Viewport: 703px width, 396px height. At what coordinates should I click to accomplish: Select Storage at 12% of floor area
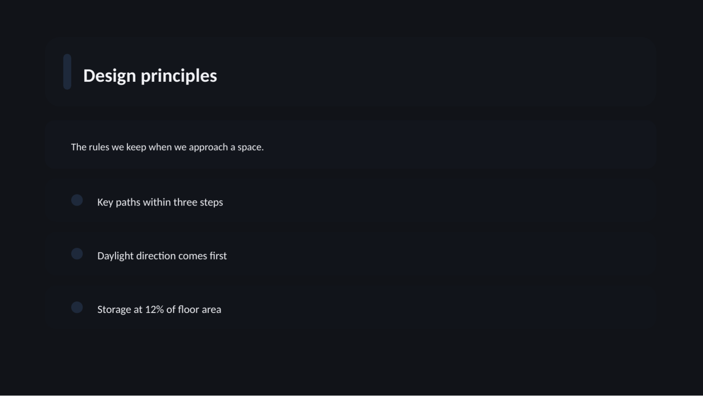tap(159, 309)
